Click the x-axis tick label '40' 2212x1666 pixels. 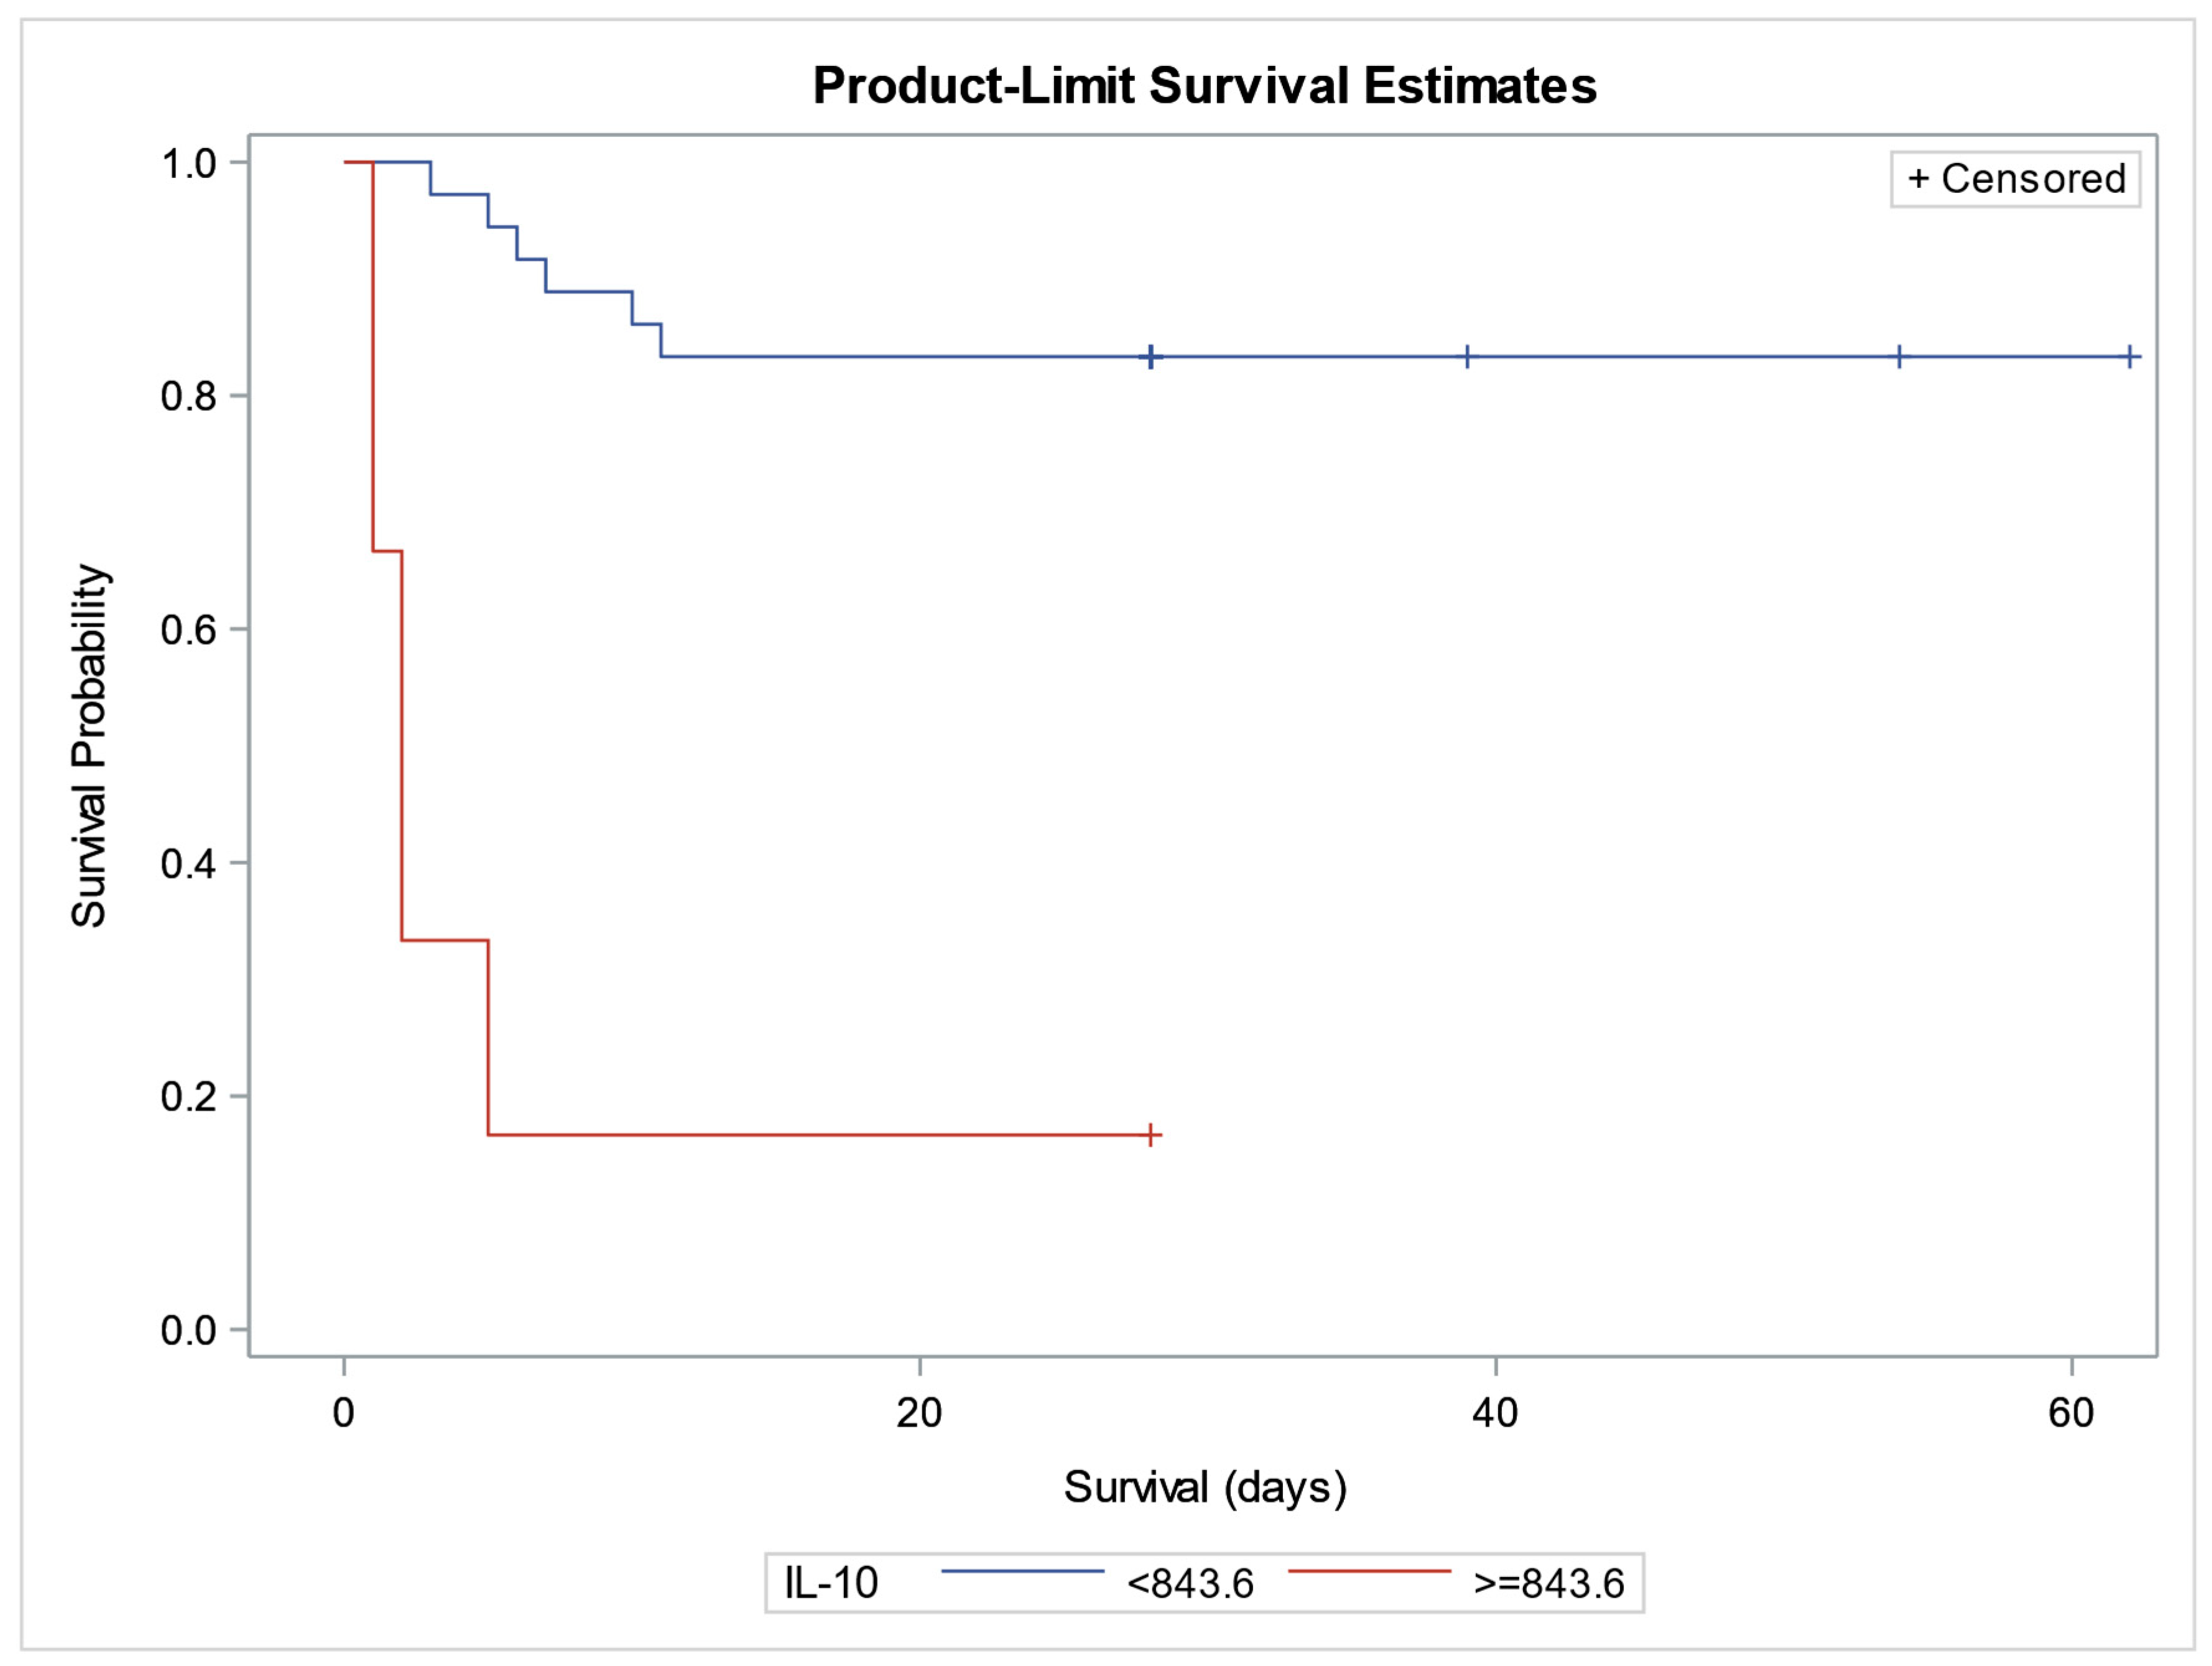[x=1495, y=1412]
